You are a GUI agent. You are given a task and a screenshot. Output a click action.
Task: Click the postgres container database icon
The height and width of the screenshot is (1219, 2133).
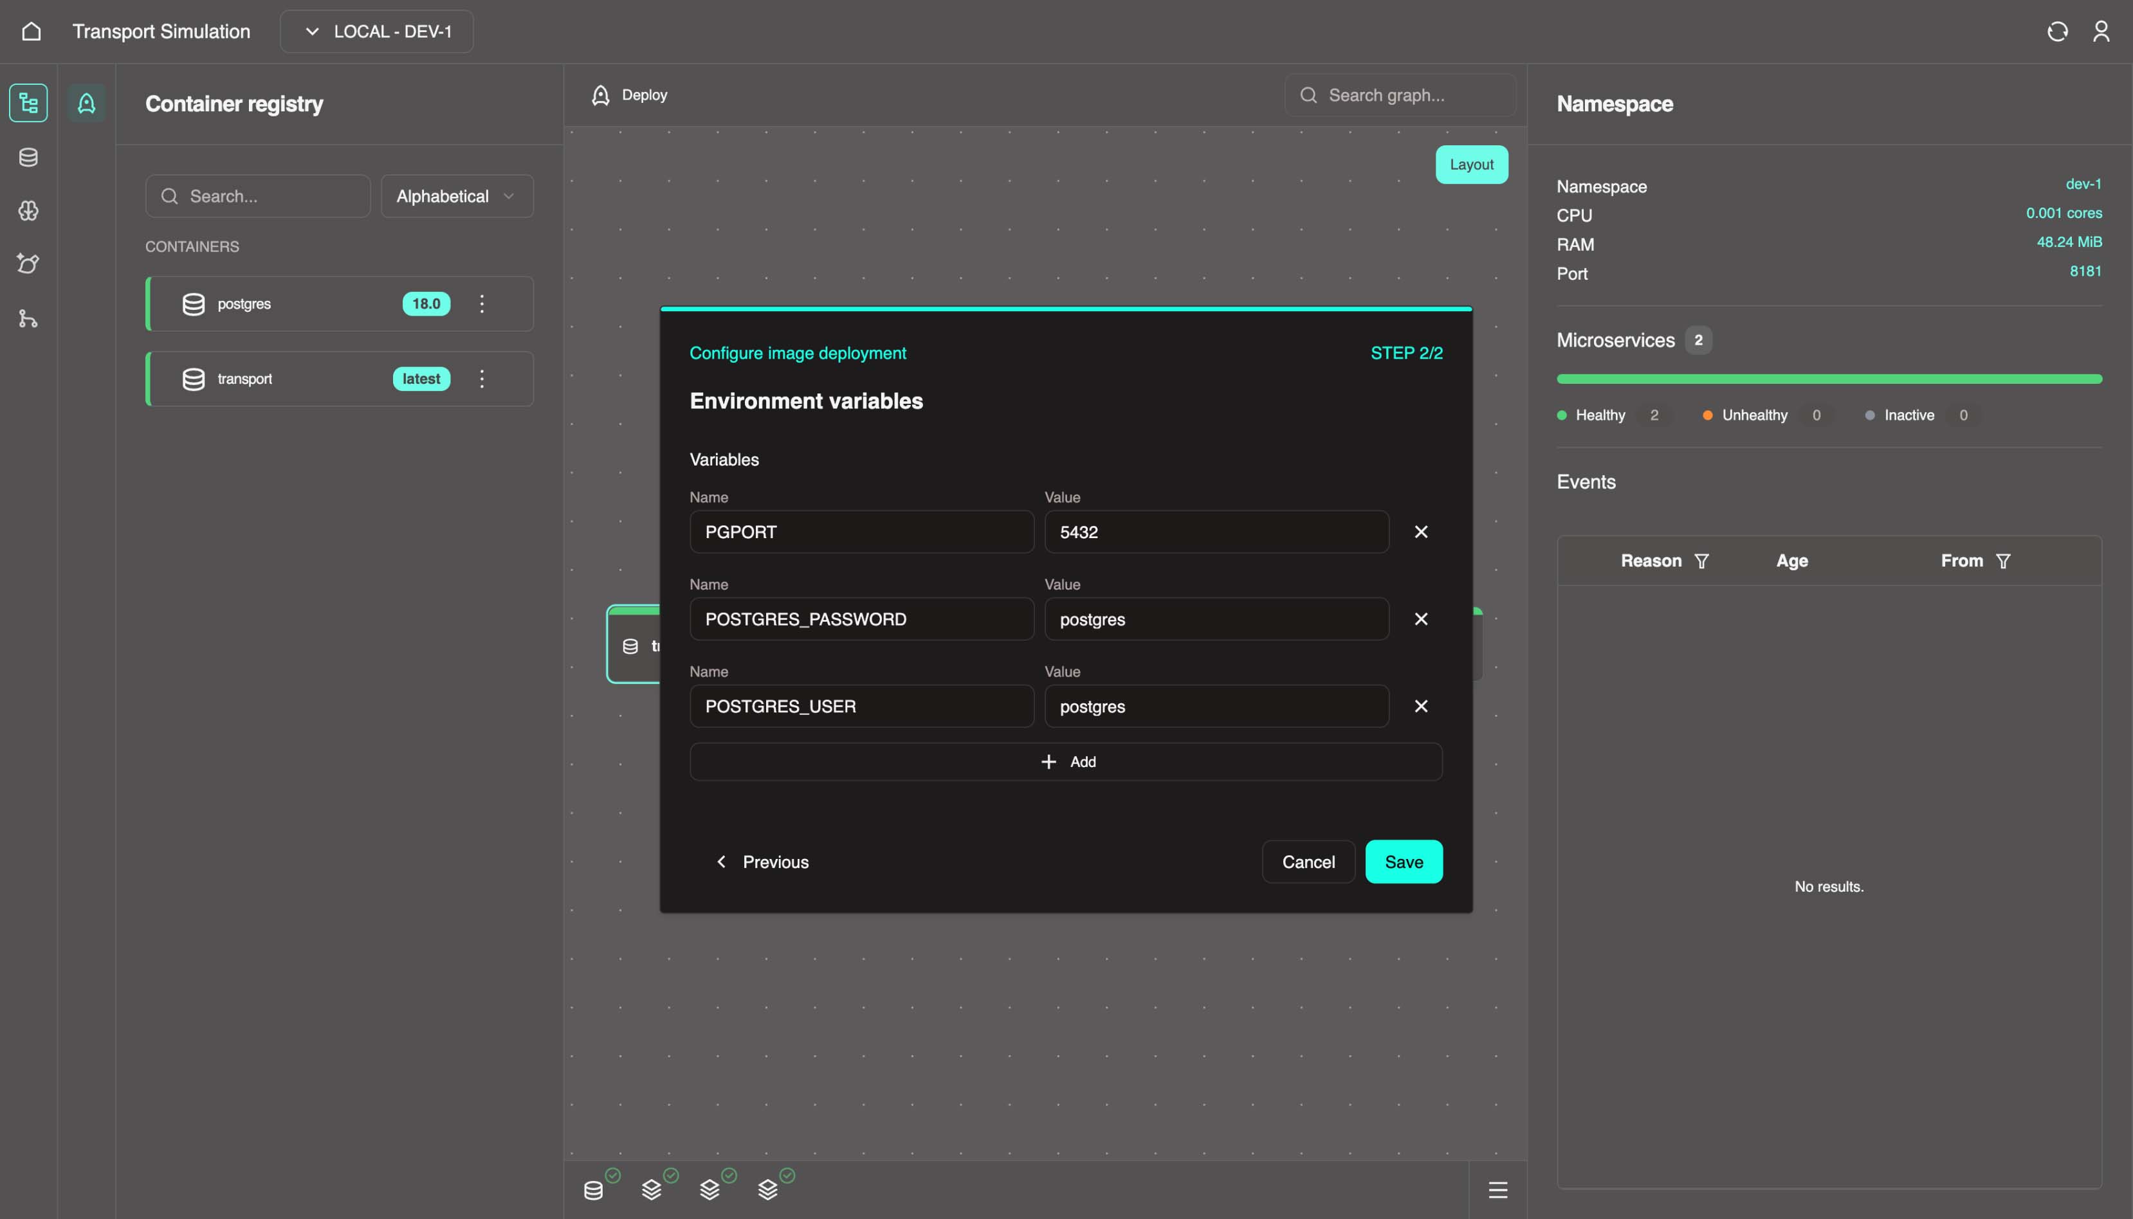pos(194,304)
